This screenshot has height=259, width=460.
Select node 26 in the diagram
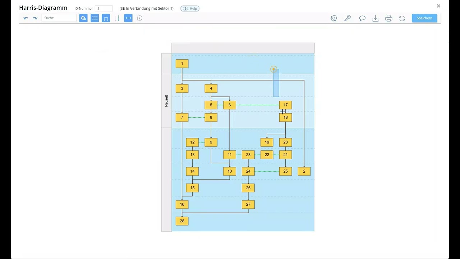pyautogui.click(x=248, y=188)
